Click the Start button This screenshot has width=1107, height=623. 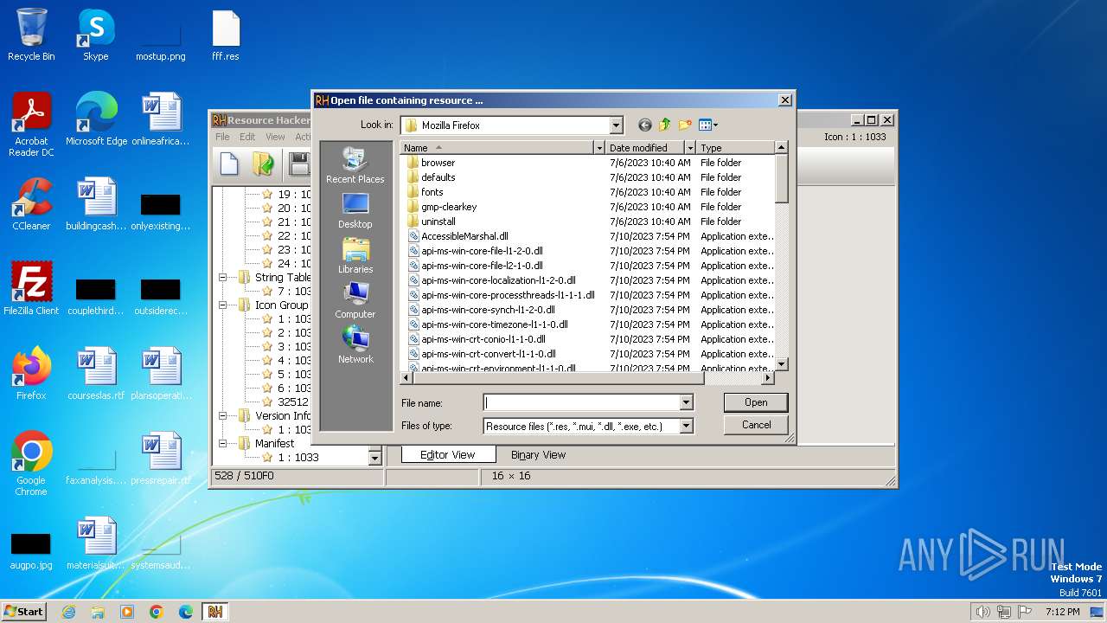coord(24,611)
